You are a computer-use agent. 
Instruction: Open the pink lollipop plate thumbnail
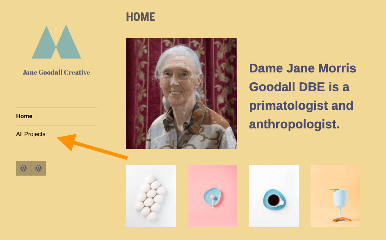212,196
